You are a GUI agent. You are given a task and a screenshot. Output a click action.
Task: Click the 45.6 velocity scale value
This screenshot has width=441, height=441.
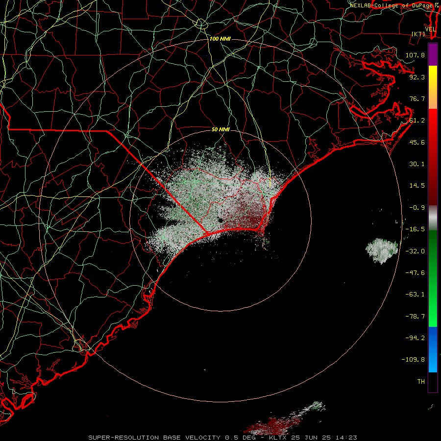[417, 142]
